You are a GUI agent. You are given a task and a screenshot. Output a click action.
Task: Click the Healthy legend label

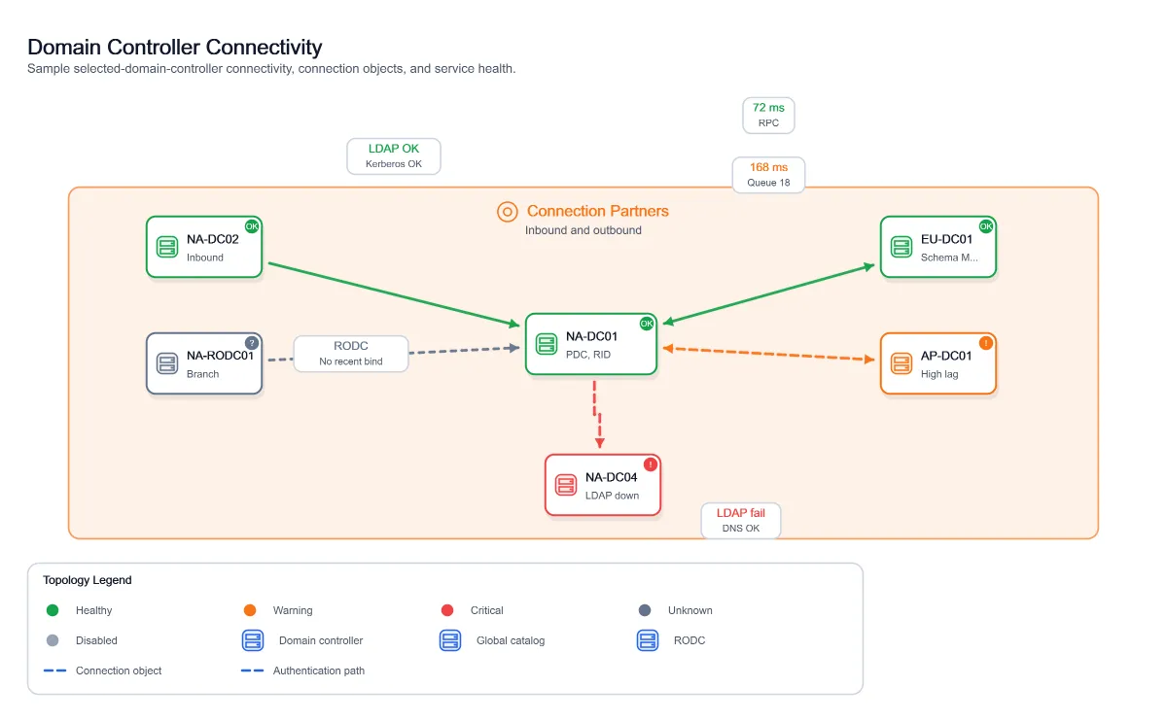click(x=94, y=610)
